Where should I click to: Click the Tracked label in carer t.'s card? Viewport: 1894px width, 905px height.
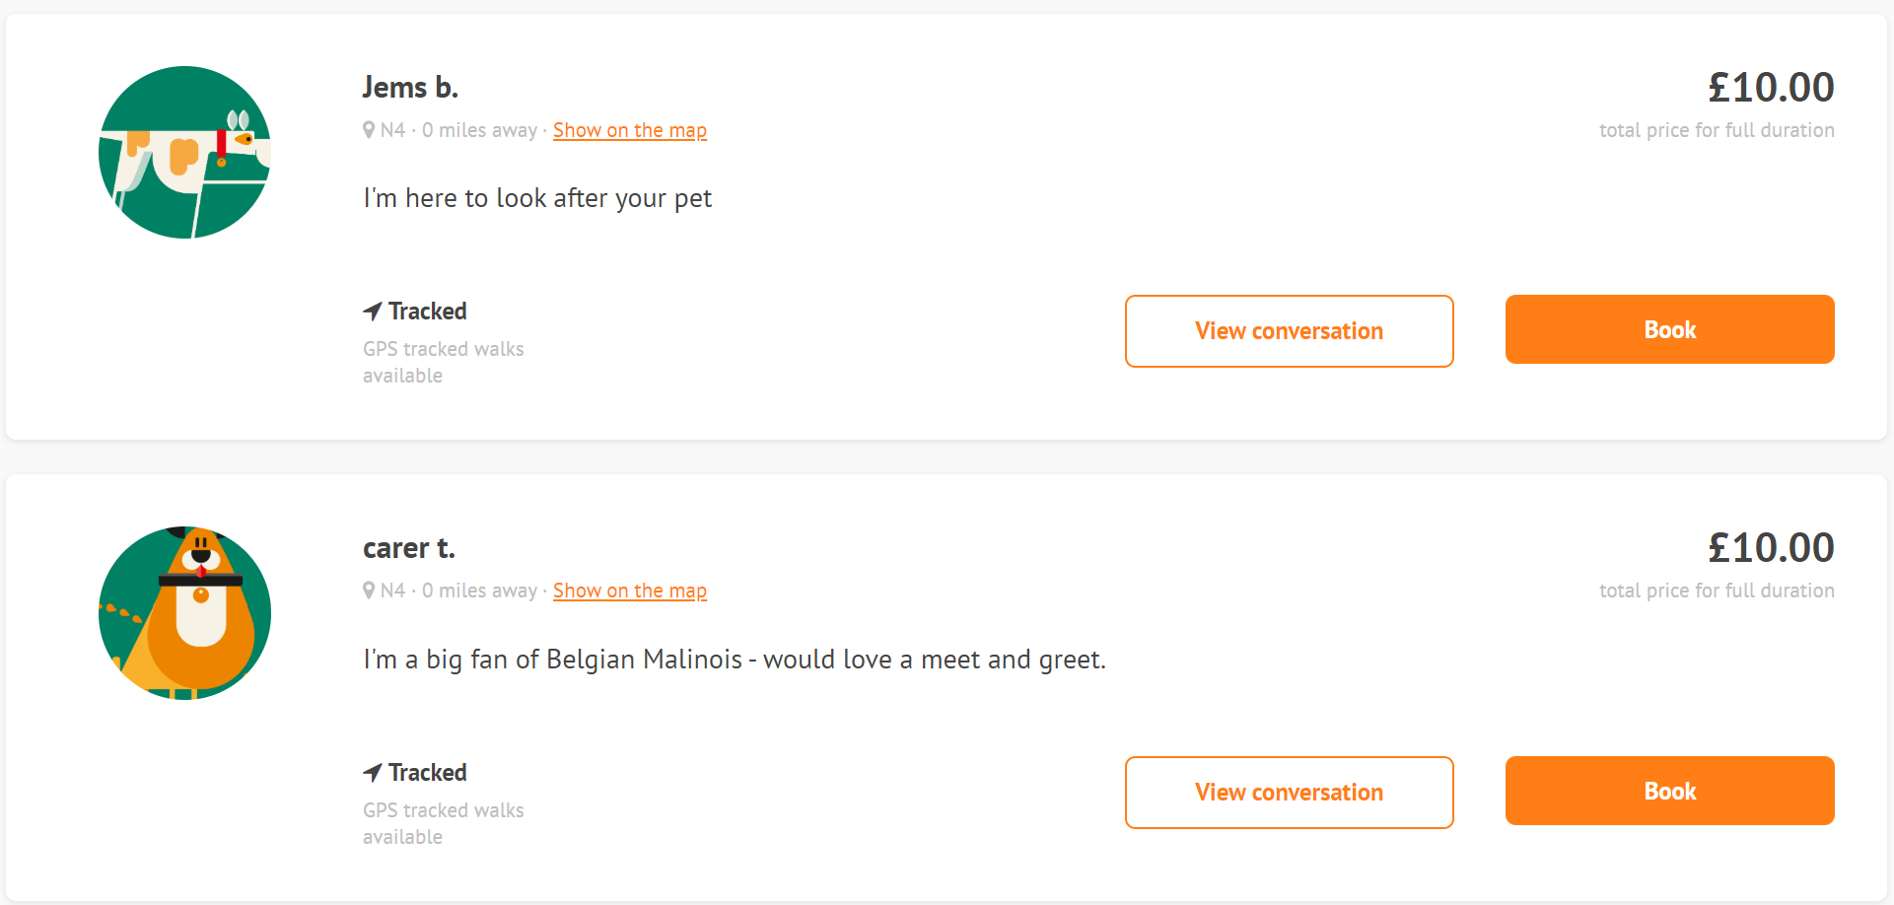point(428,773)
